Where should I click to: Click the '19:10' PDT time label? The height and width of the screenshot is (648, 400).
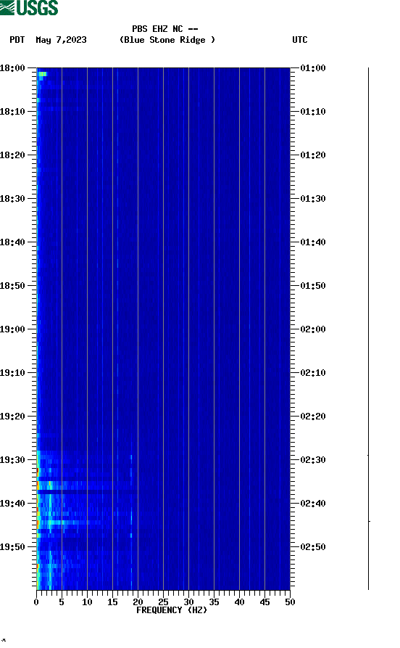coord(12,373)
